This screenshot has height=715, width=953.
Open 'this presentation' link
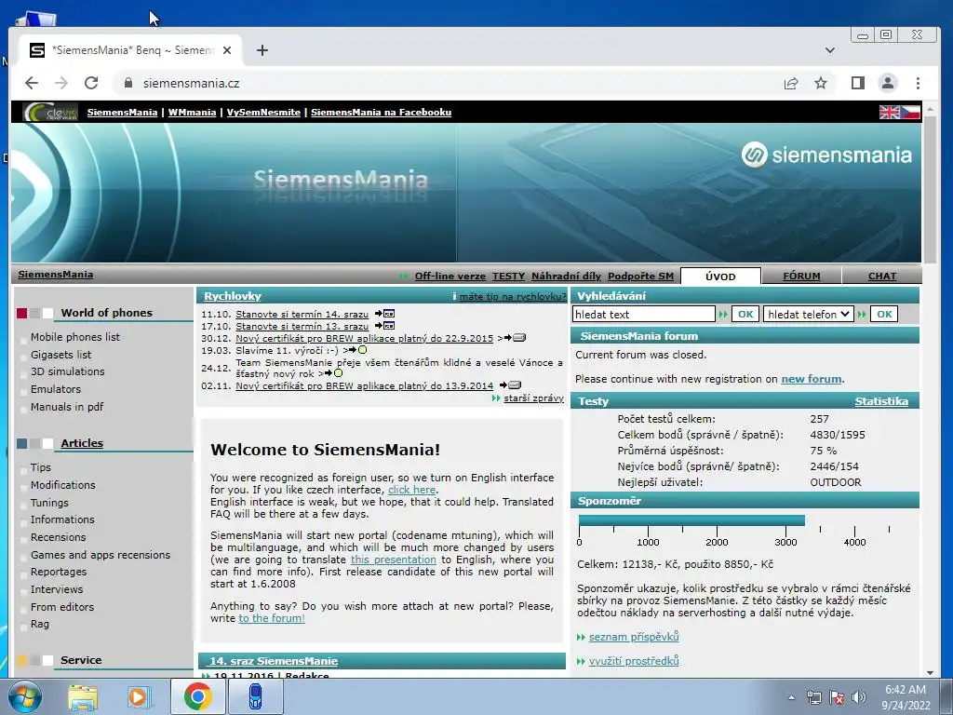pos(394,560)
